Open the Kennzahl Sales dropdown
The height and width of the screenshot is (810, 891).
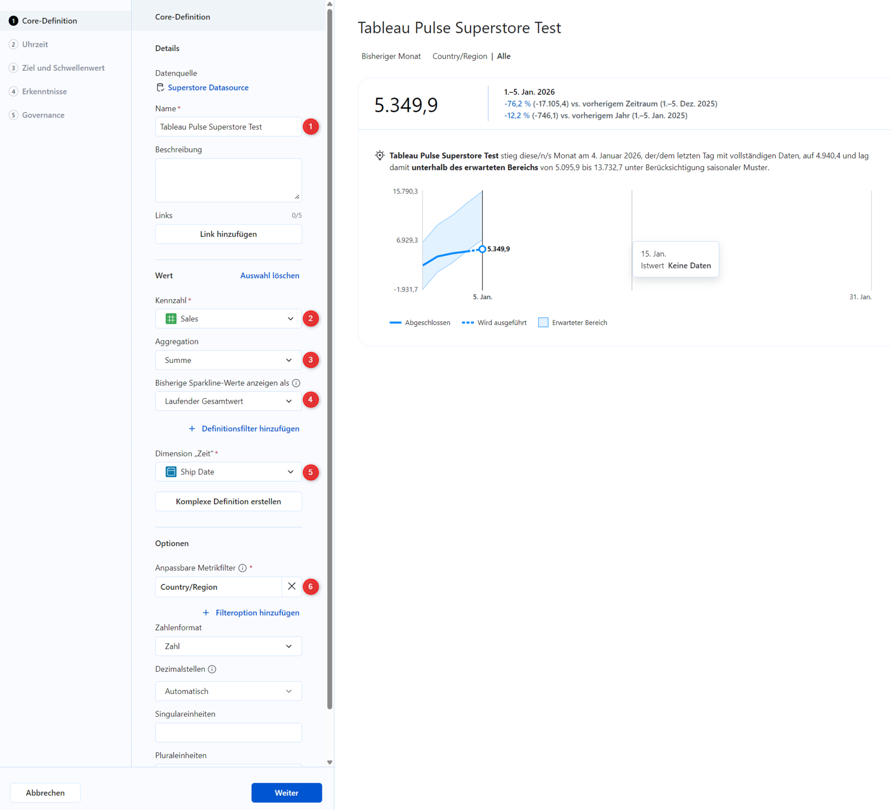tap(228, 318)
